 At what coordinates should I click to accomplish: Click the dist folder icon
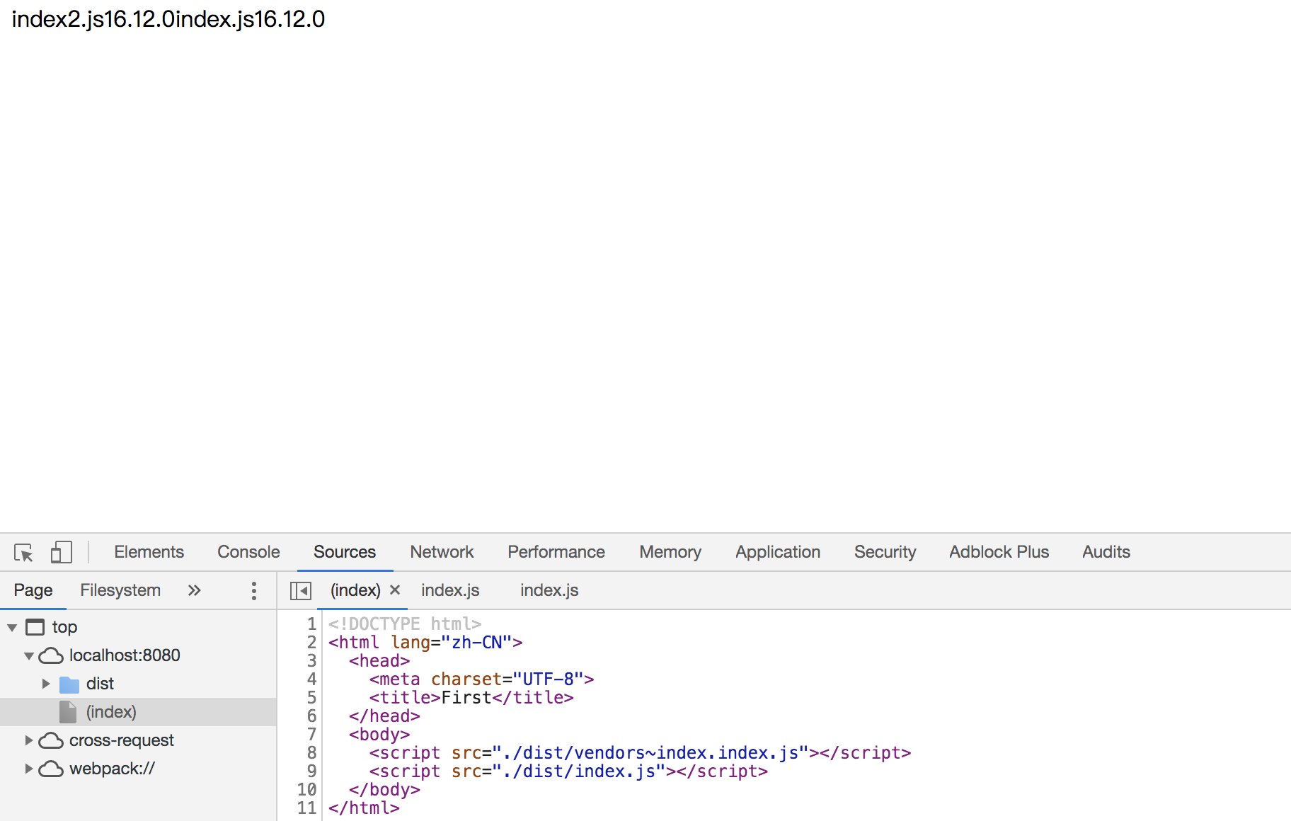[69, 684]
